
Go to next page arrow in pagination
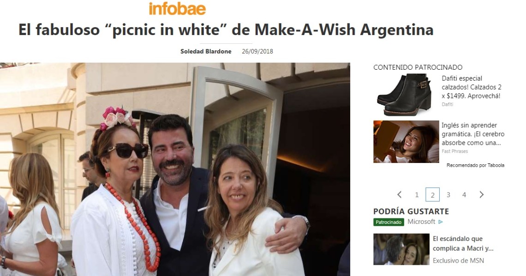click(481, 194)
